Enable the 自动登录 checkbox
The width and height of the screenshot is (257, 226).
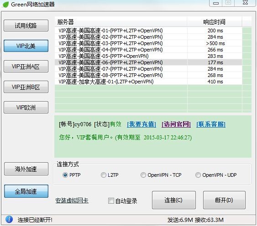tap(111, 200)
